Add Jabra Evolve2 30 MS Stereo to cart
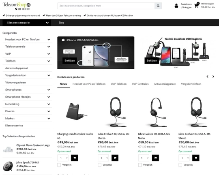219x175 pixels. (x=196, y=158)
